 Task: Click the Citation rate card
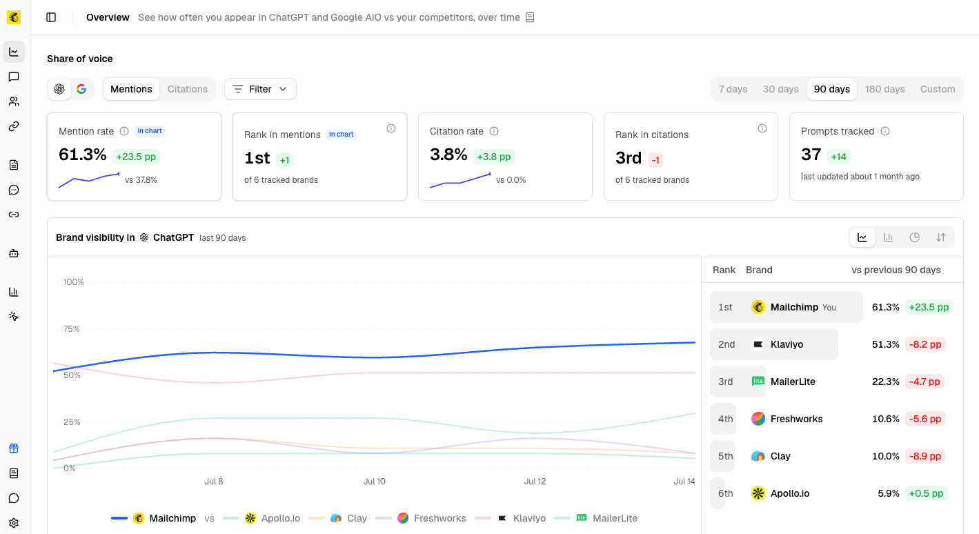click(505, 157)
